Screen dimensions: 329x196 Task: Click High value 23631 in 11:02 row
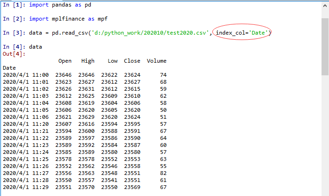click(87, 89)
